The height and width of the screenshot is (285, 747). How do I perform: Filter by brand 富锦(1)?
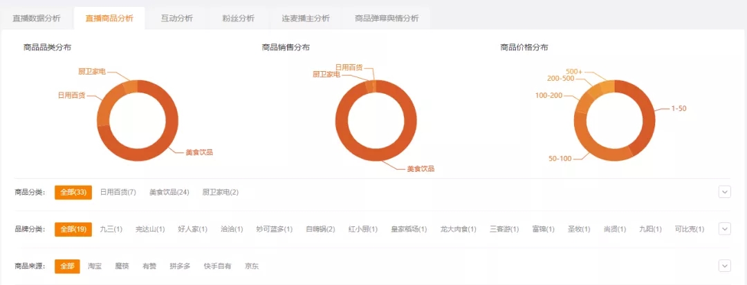[x=544, y=229]
